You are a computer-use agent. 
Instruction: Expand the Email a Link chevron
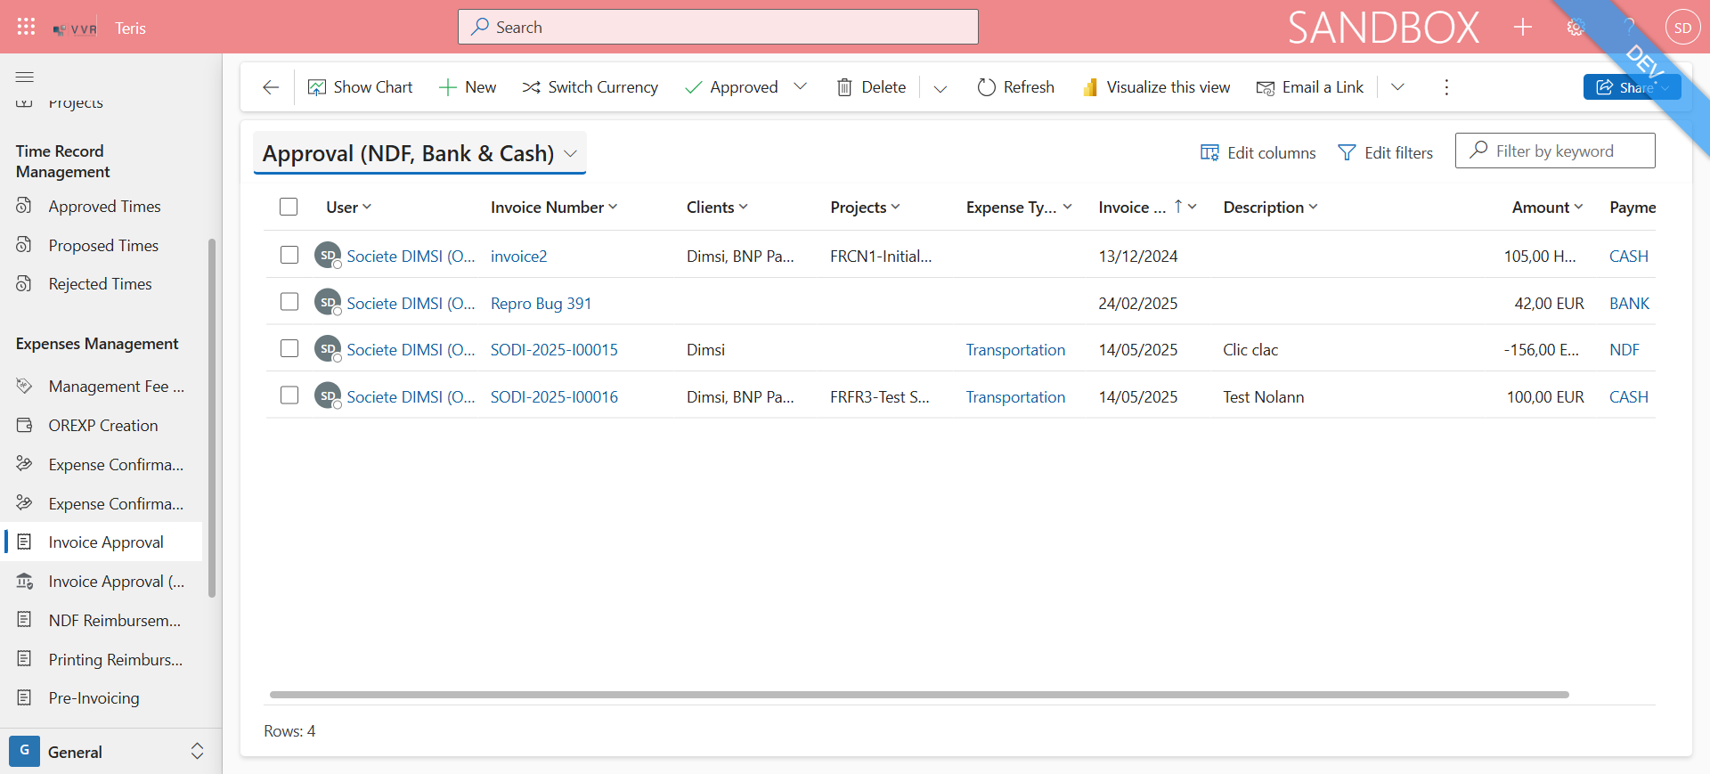click(x=1397, y=87)
